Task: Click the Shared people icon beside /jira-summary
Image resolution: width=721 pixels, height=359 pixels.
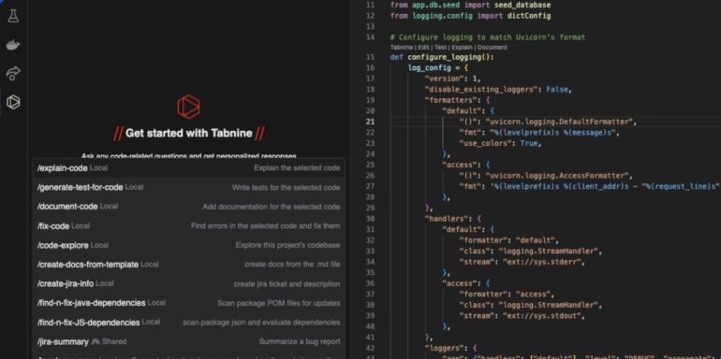Action: click(x=96, y=341)
